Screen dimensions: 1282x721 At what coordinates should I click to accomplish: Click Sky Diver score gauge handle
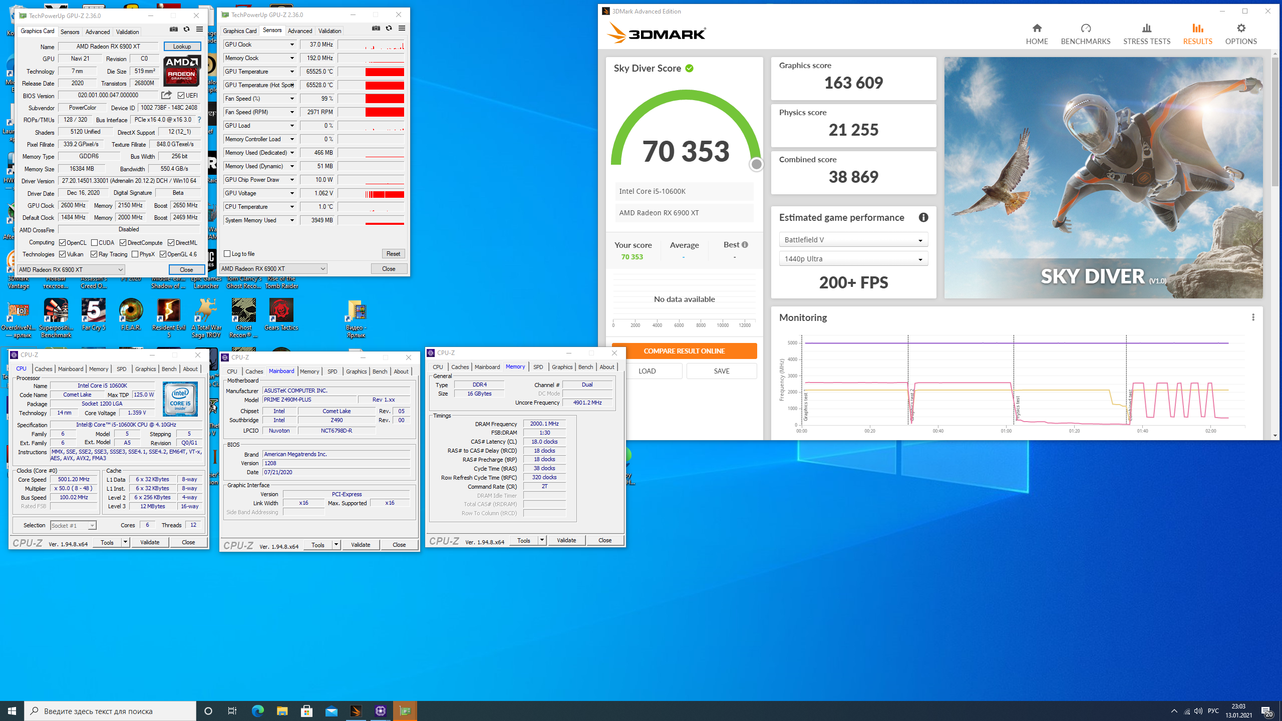tap(756, 164)
